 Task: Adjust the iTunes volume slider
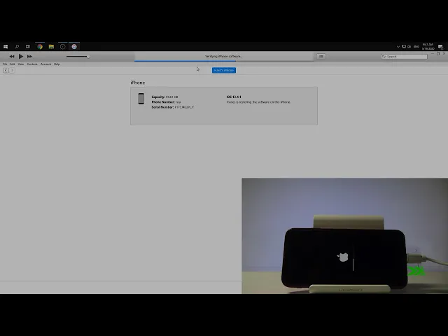78,57
